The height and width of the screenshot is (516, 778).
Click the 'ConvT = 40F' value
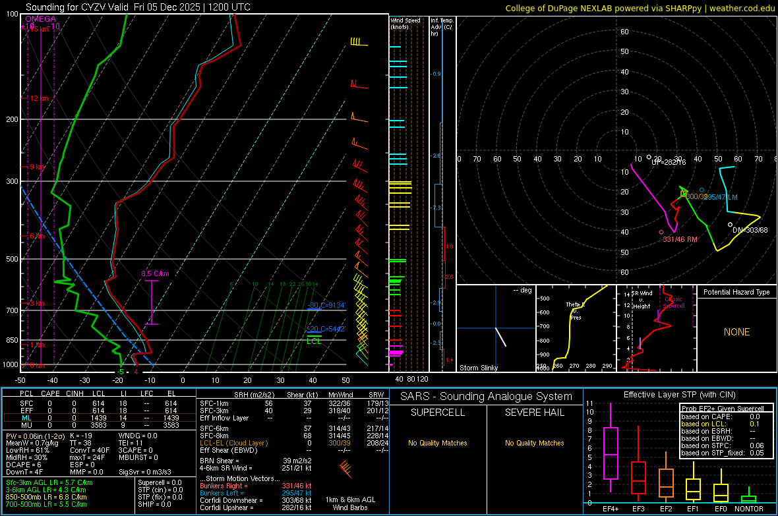coord(90,451)
